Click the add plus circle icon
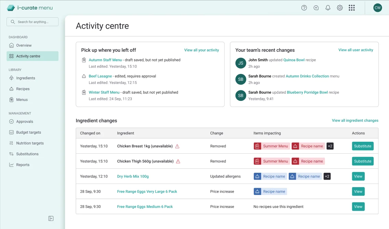 316,8
